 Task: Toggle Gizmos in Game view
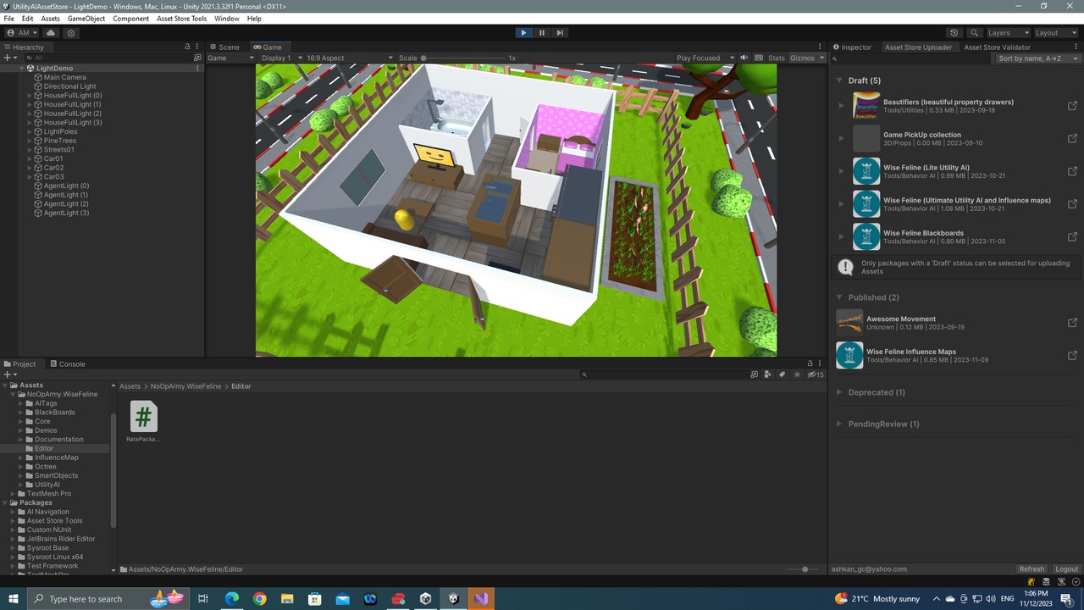pos(802,58)
